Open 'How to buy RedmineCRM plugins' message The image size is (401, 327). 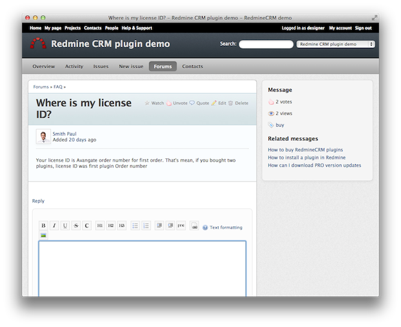coord(305,149)
